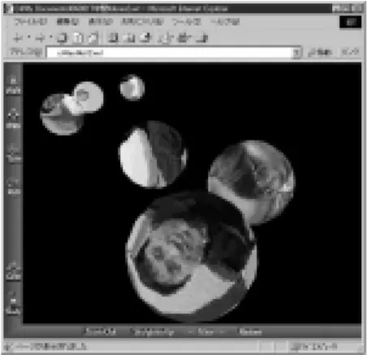Open the Search toolbar icon

113,37
